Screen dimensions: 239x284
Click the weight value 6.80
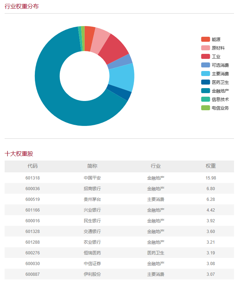[x=211, y=188]
